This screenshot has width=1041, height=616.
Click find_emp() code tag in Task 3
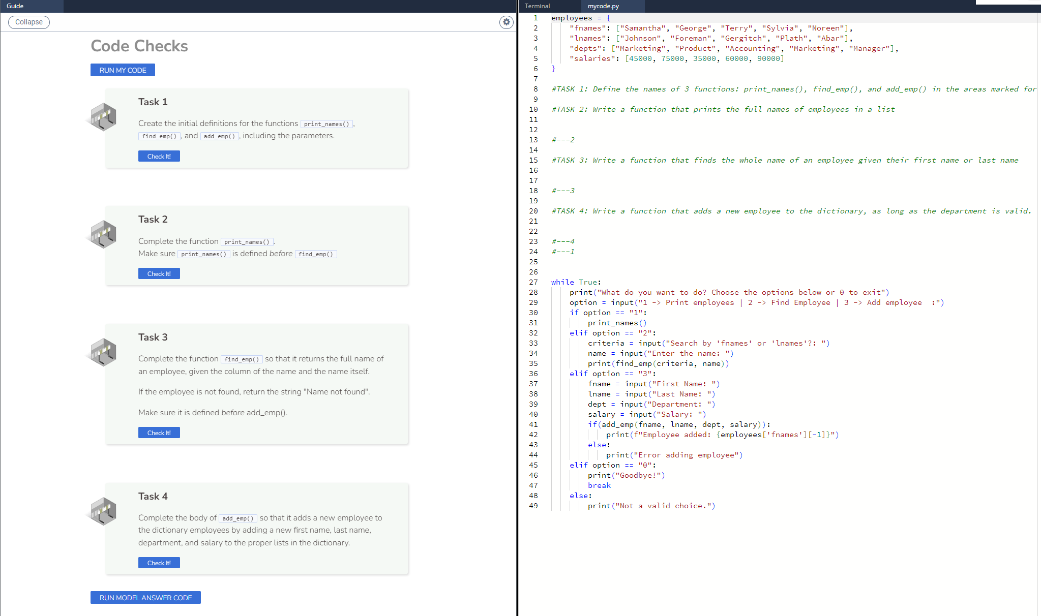[242, 359]
